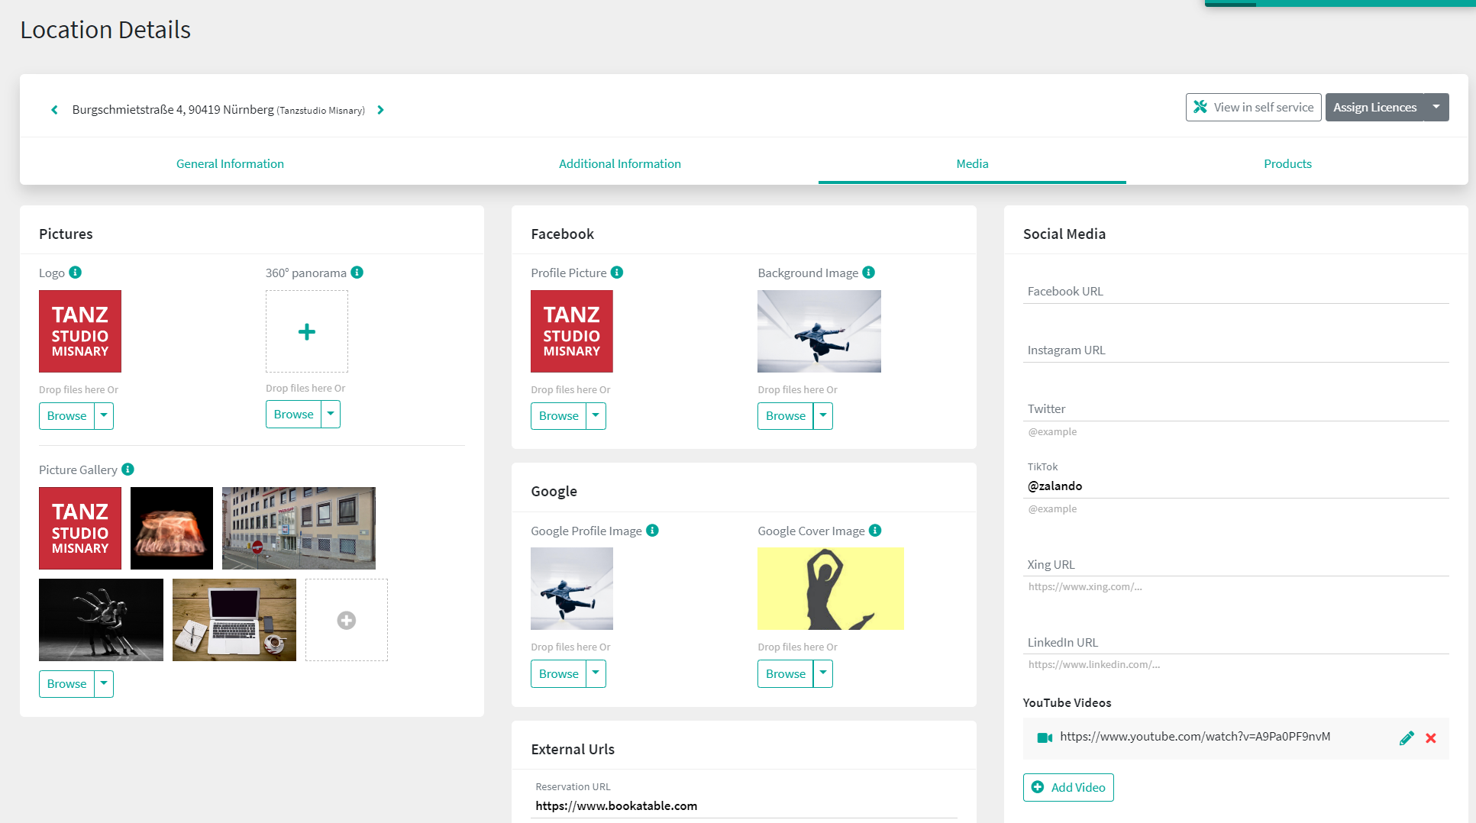This screenshot has width=1476, height=823.
Task: Select the building photo in Picture Gallery
Action: pyautogui.click(x=299, y=528)
